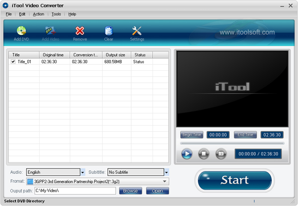The height and width of the screenshot is (206, 298).
Task: Open Settings with the tools icon
Action: click(x=137, y=31)
